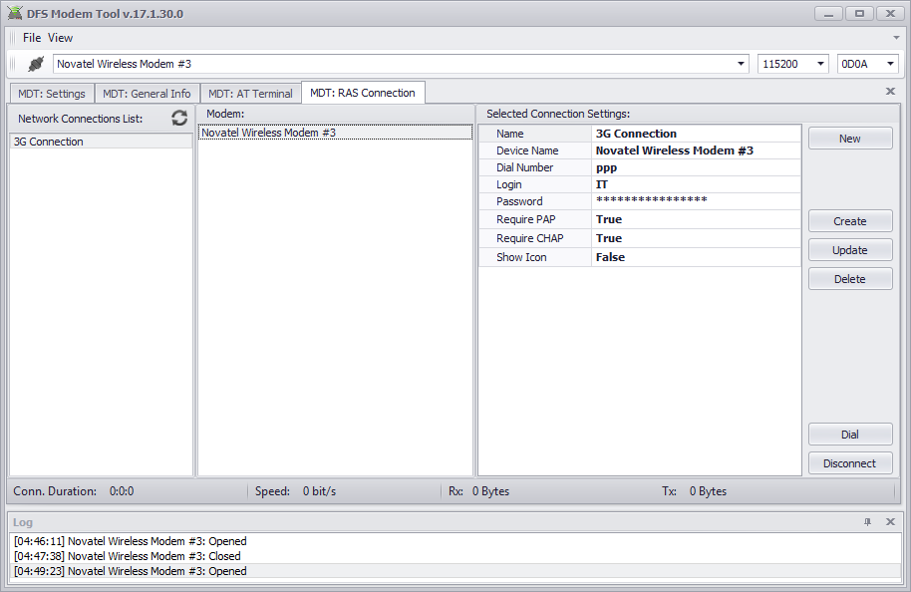911x592 pixels.
Task: Switch to MDT: AT Terminal tab
Action: coord(250,94)
